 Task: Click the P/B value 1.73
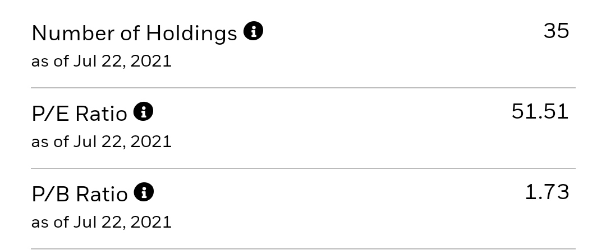tap(547, 192)
